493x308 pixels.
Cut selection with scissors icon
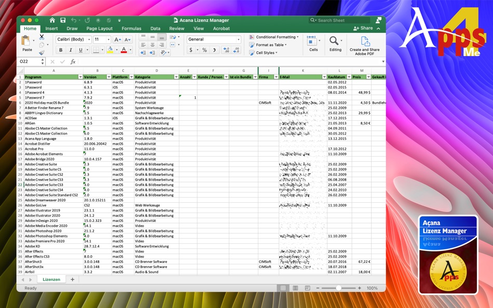42,37
